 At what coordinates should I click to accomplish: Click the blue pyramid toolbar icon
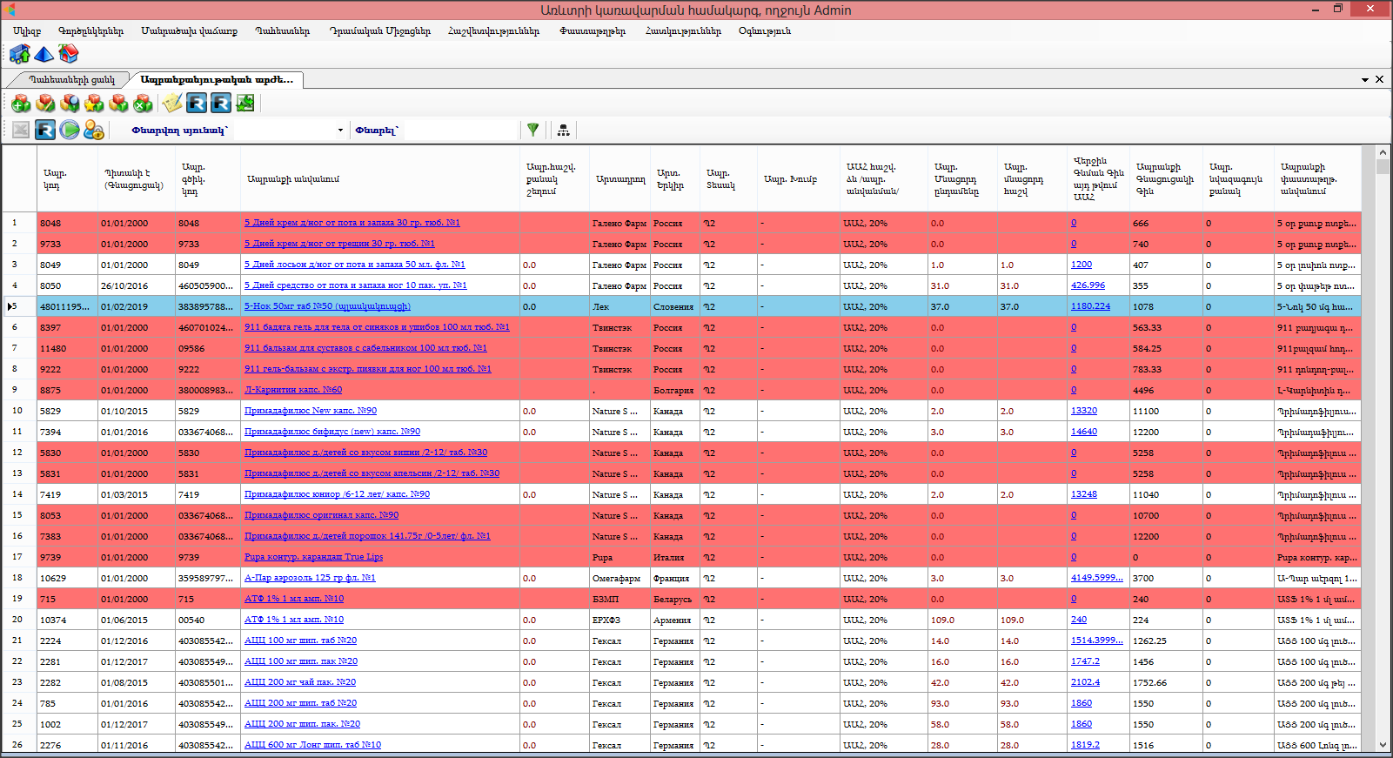point(44,55)
